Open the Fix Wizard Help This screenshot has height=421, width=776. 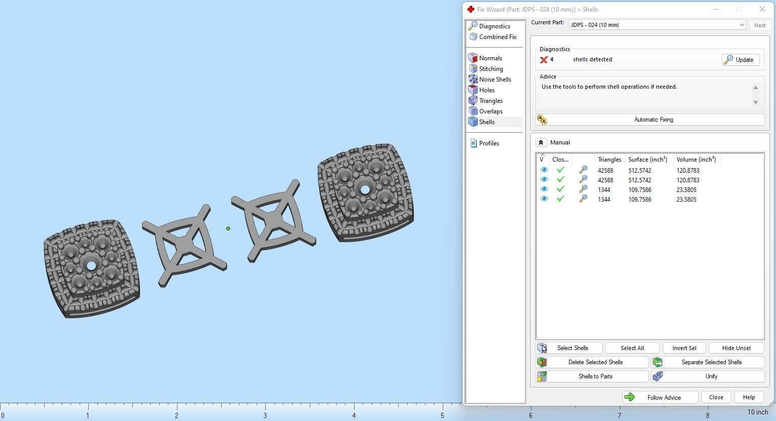tap(749, 398)
